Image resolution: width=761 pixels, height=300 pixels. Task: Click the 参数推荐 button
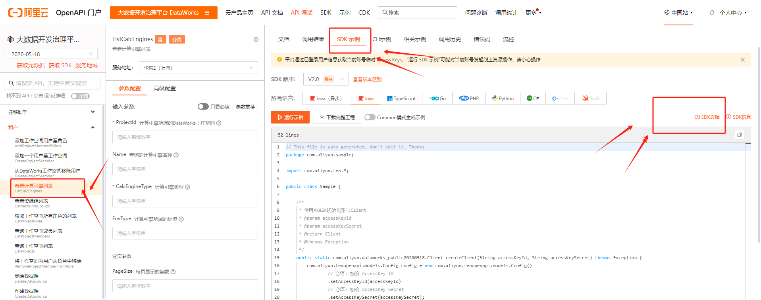[245, 106]
